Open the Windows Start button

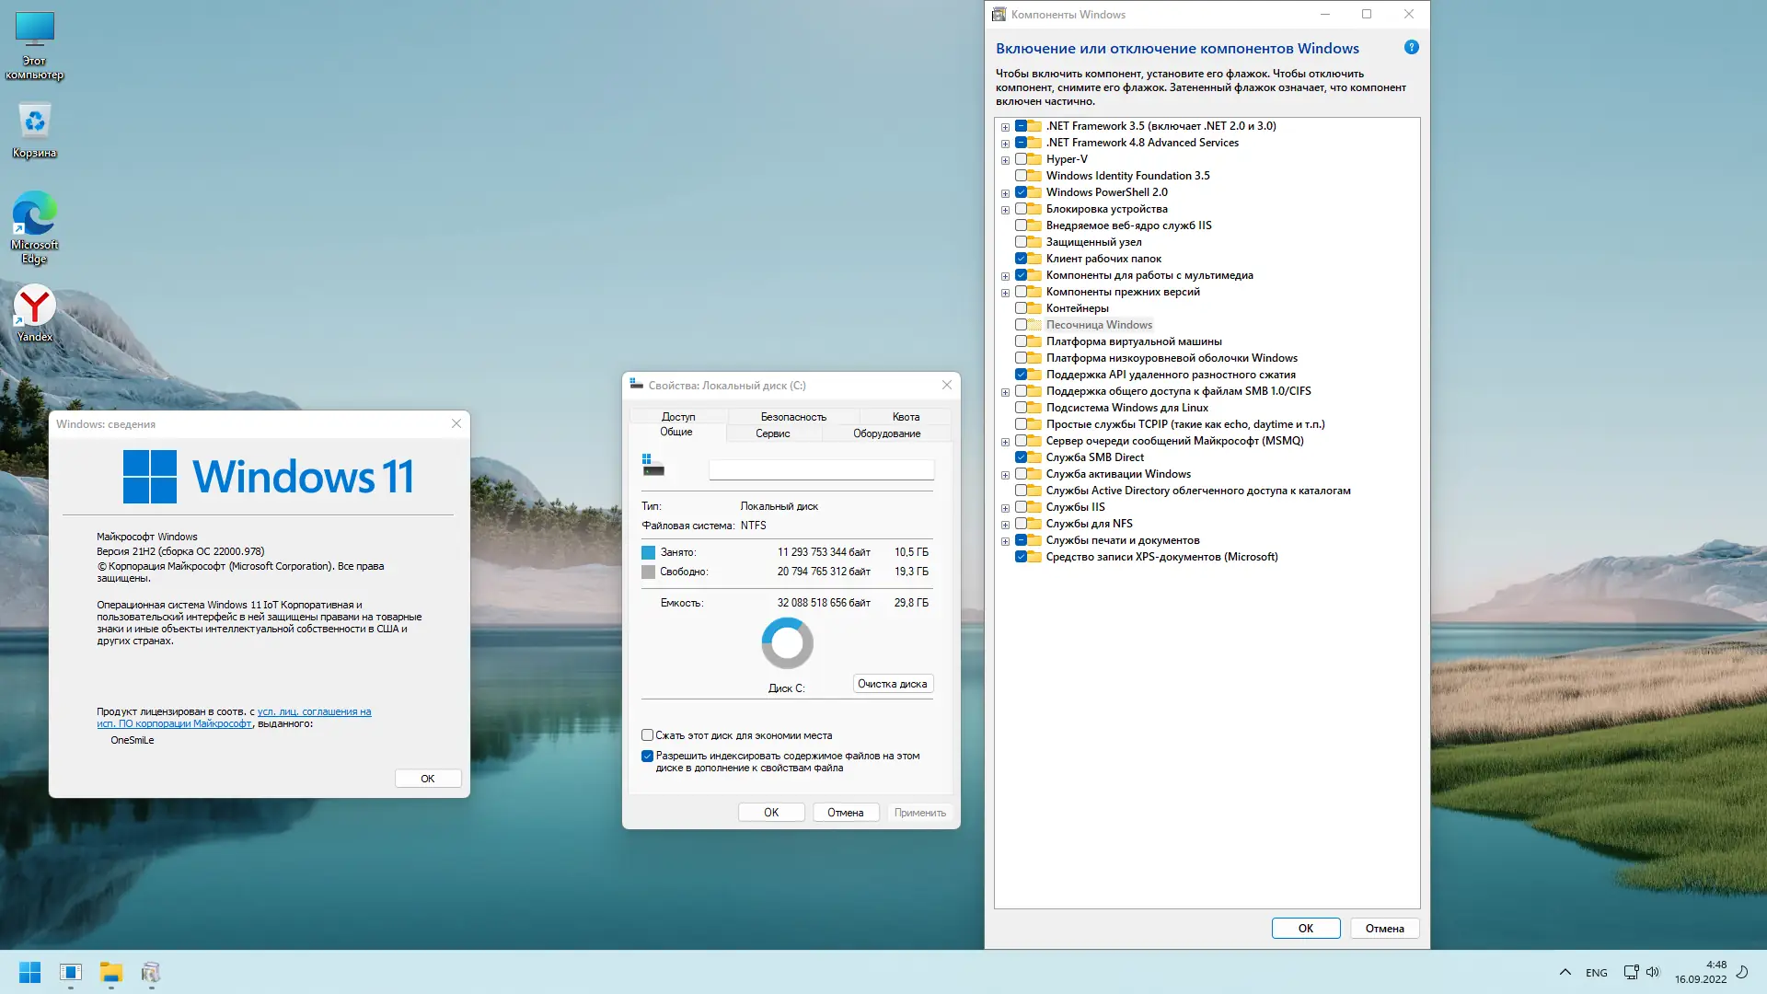29,972
